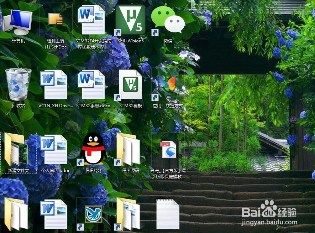Select the blue eagle application shortcut icon
Image resolution: width=315 pixels, height=233 pixels.
(93, 214)
